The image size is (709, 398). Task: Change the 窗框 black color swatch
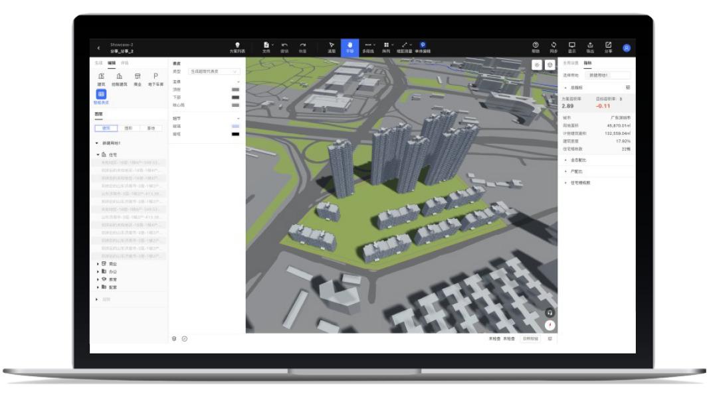[x=236, y=134]
